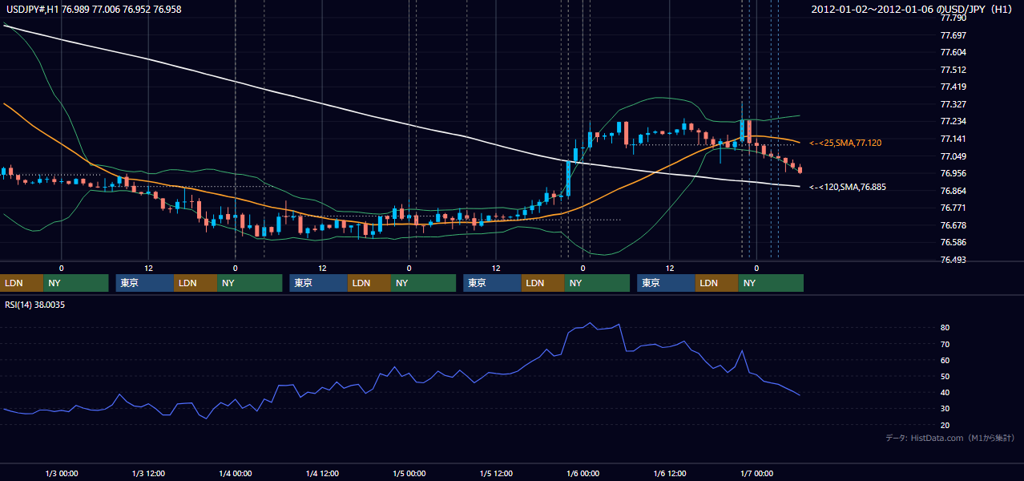Click the 東京 session box for 1/3
Screen dimensions: 1024x481
(x=145, y=283)
